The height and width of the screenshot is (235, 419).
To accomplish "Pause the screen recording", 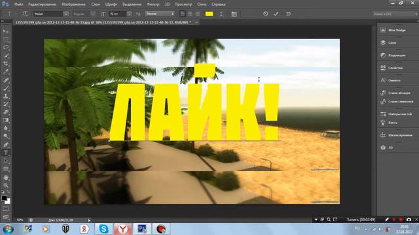I will pos(394,219).
